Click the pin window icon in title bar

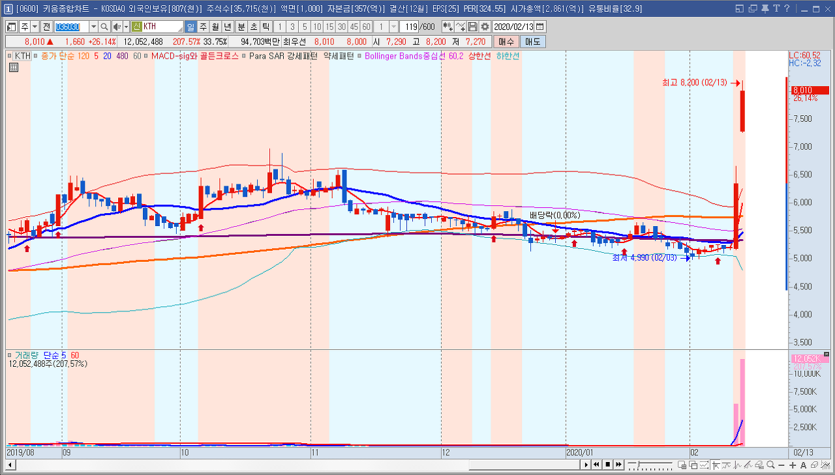(x=765, y=8)
